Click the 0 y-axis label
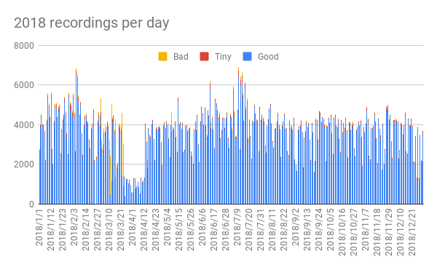 click(31, 205)
